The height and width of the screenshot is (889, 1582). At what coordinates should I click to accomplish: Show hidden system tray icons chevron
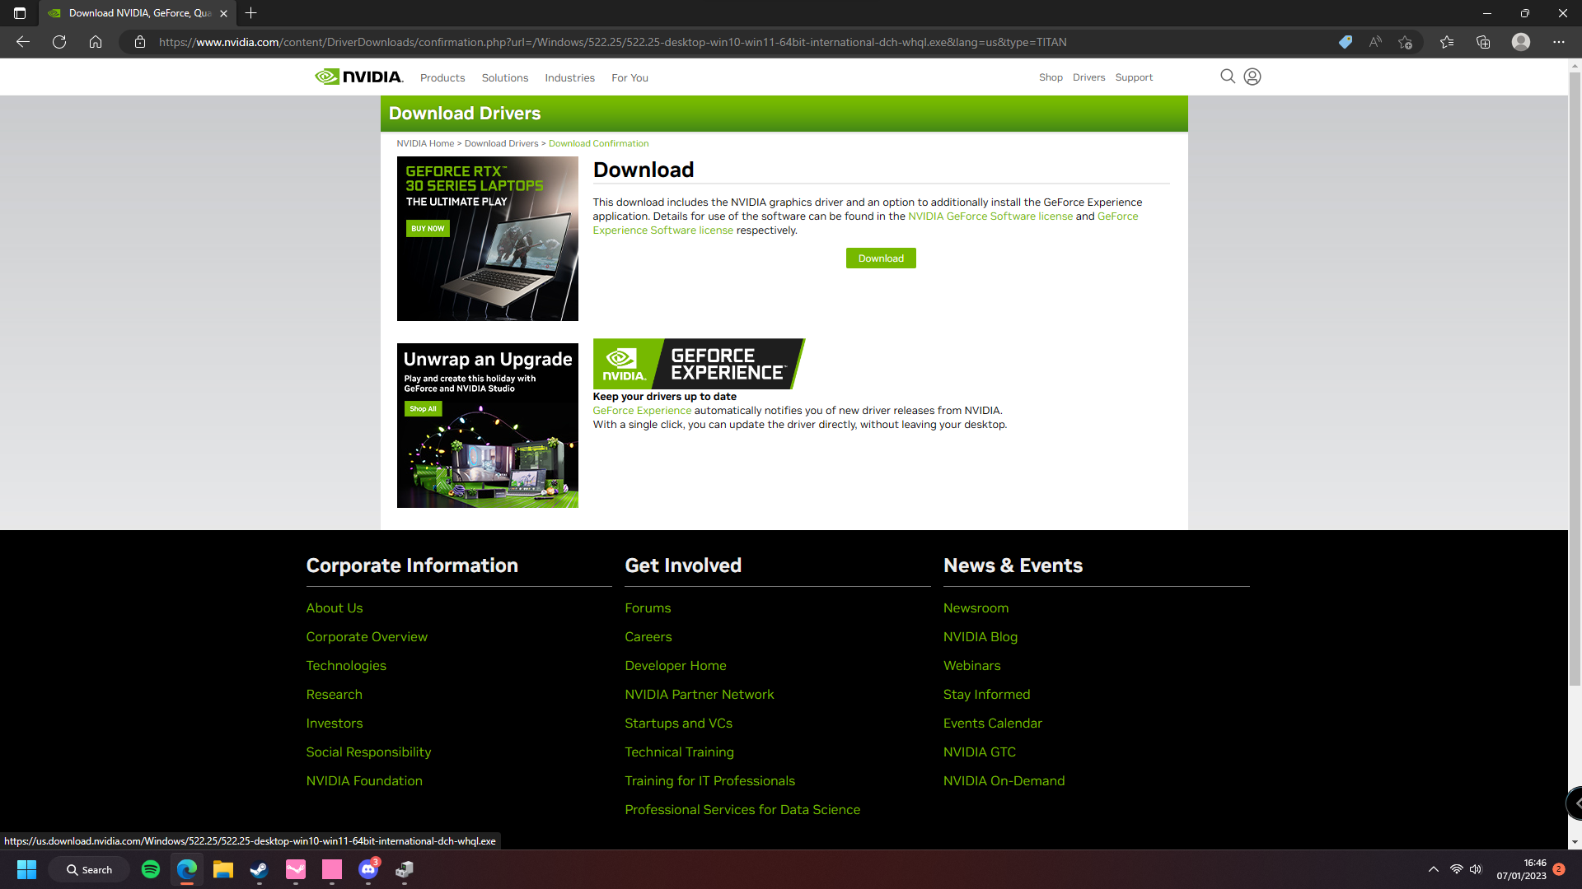[x=1434, y=869]
